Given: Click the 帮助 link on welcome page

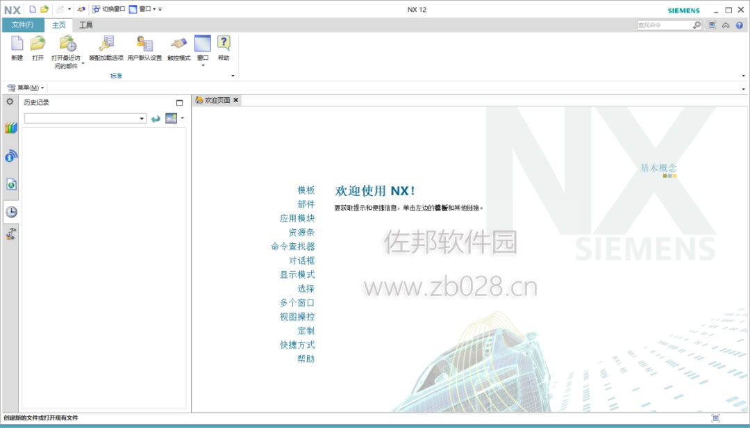Looking at the screenshot, I should 306,359.
